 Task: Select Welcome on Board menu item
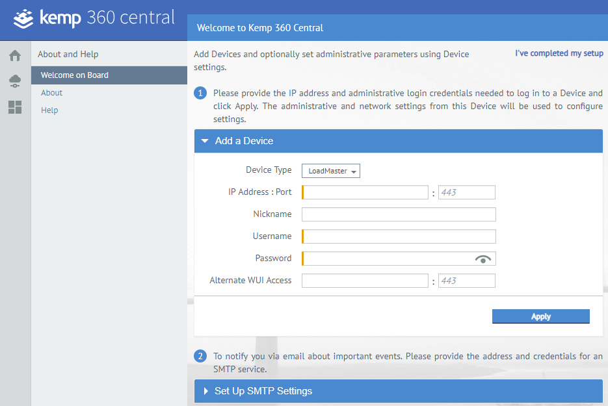(x=109, y=75)
